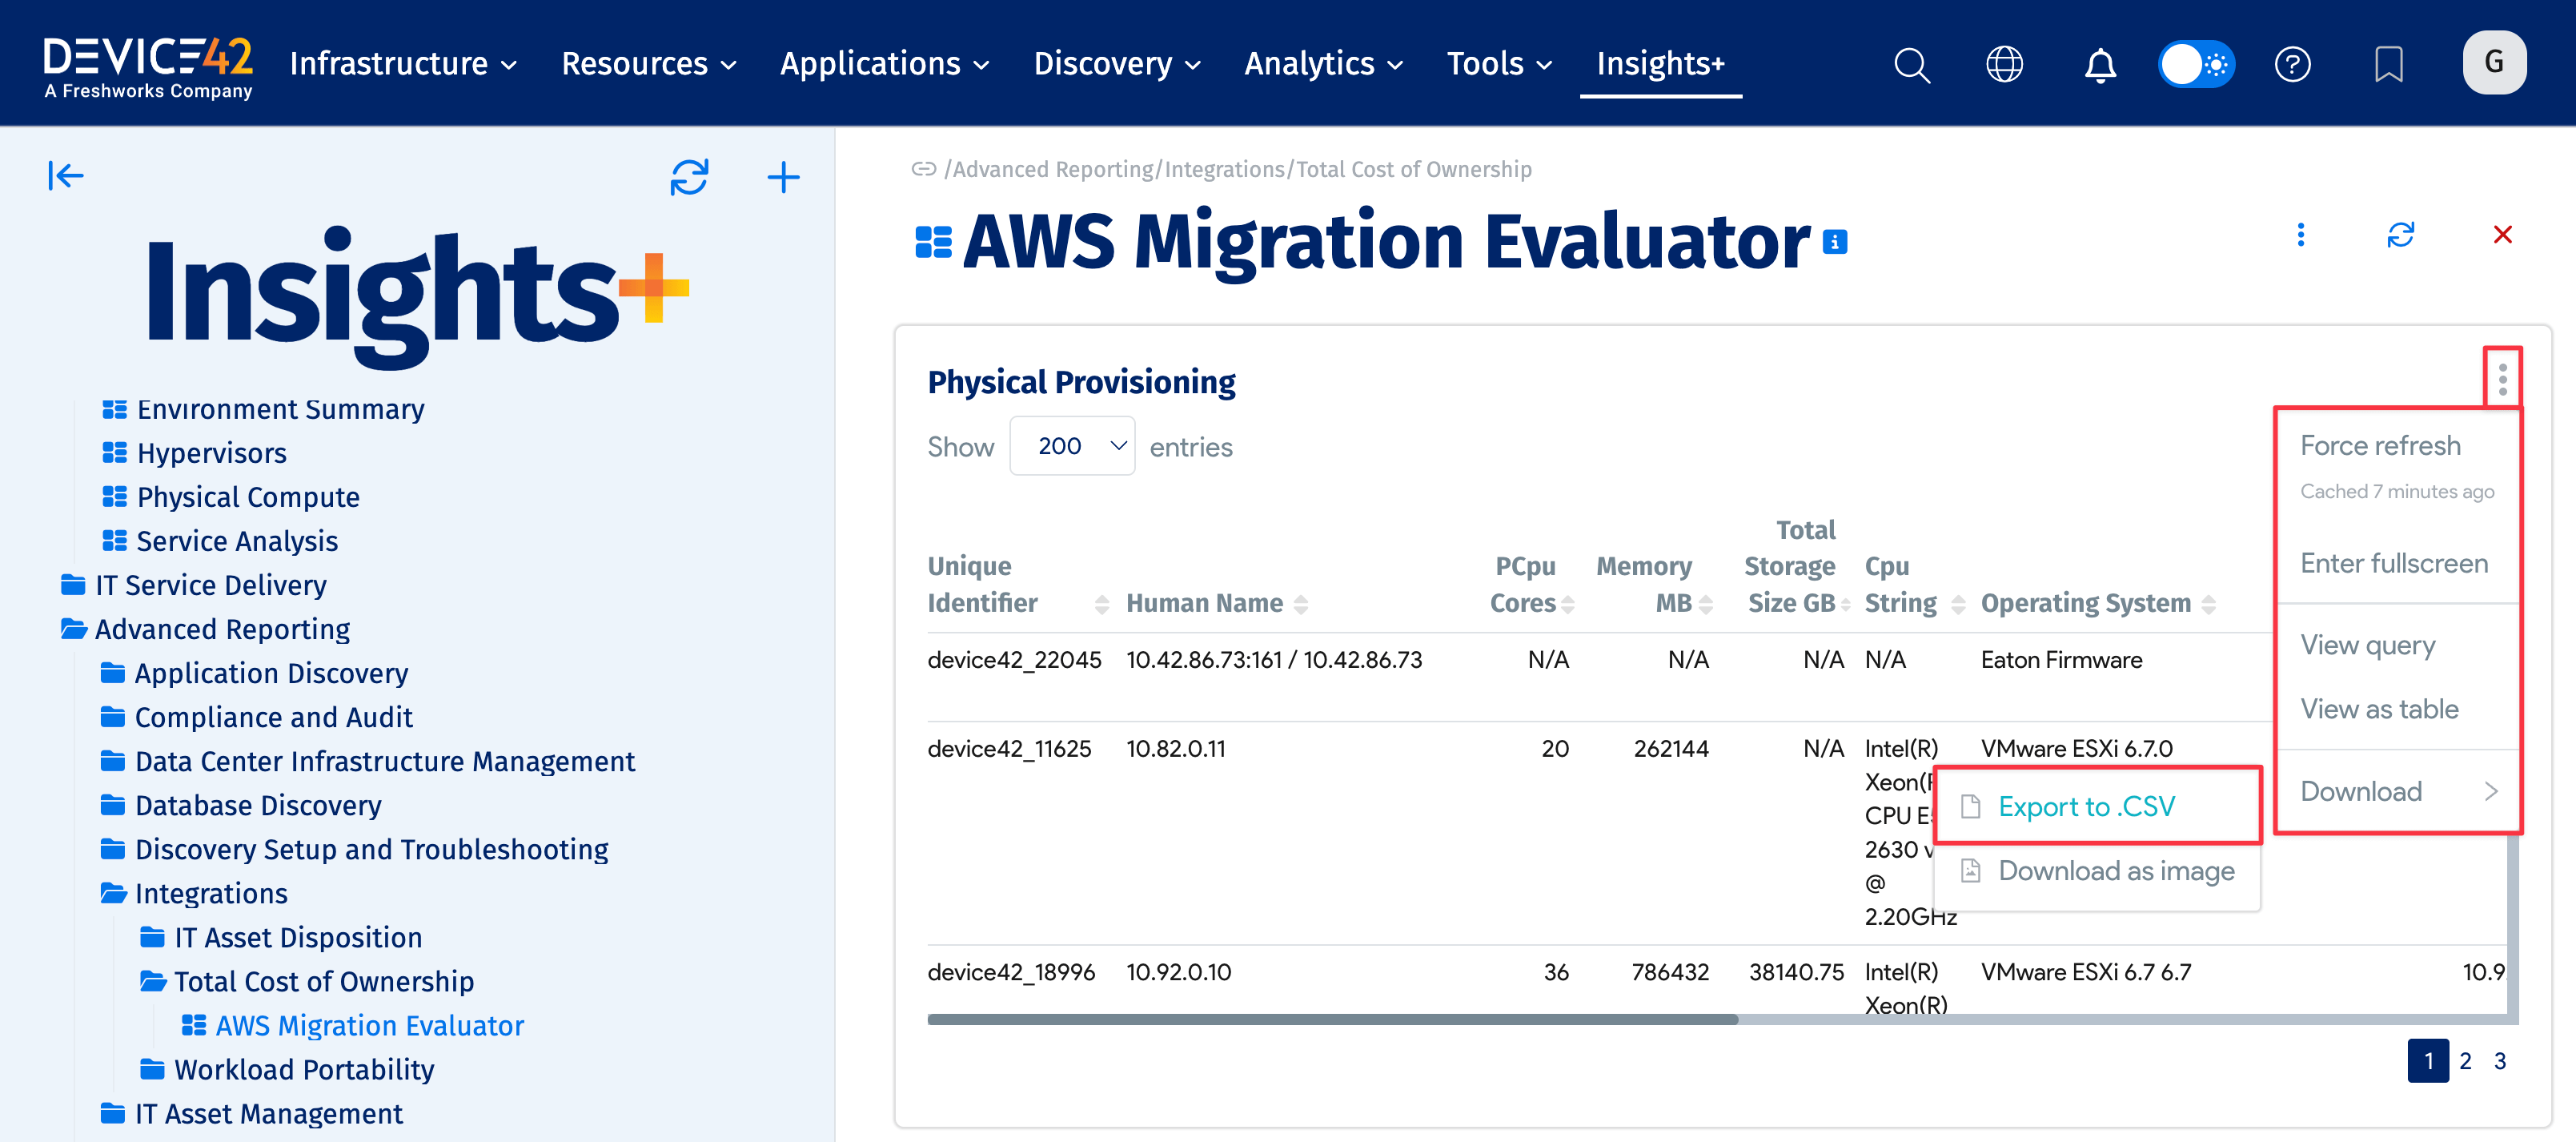Open the user avatar G menu
2576x1142 pixels.
pyautogui.click(x=2494, y=63)
